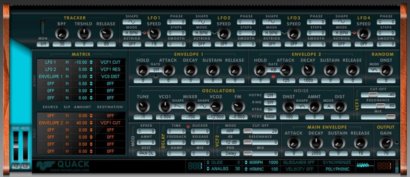Click the LFO1 Phase stepper arrows

pyautogui.click(x=170, y=22)
